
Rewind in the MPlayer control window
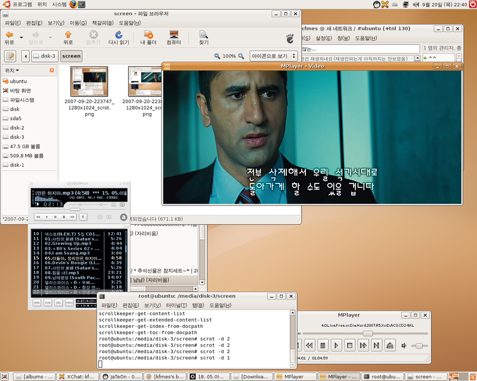click(309, 345)
